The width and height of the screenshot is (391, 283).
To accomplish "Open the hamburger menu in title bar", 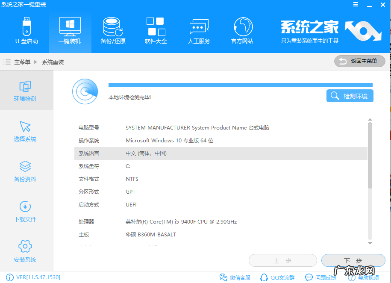I will click(x=356, y=4).
